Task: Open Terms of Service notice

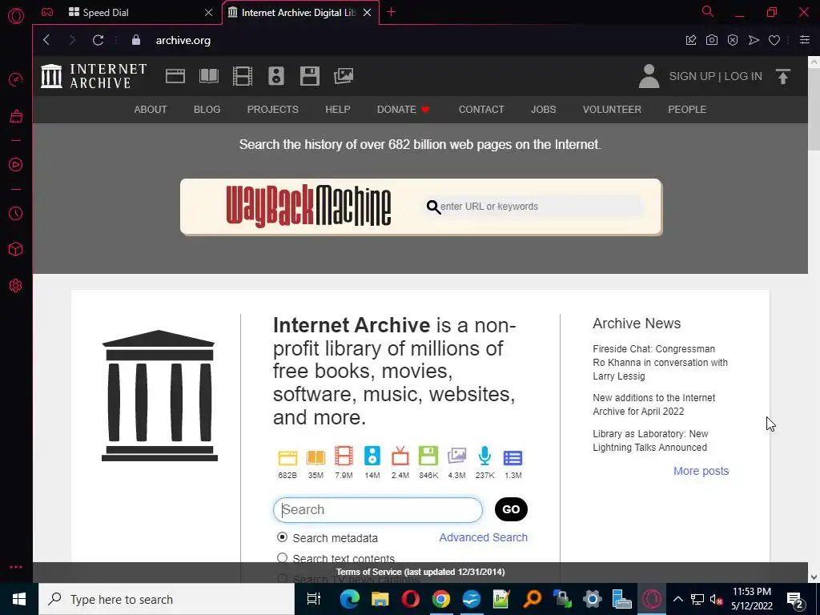Action: [x=420, y=572]
